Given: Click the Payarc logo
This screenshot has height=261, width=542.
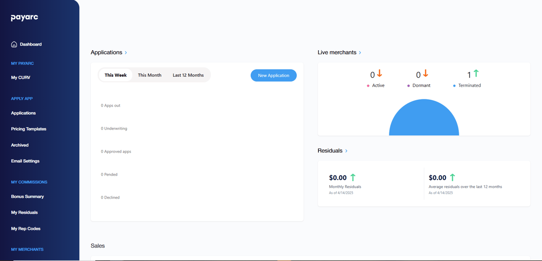Looking at the screenshot, I should 24,18.
